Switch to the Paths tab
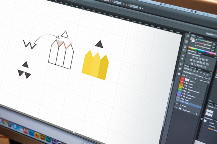This screenshot has width=217, height=144. [x=200, y=70]
